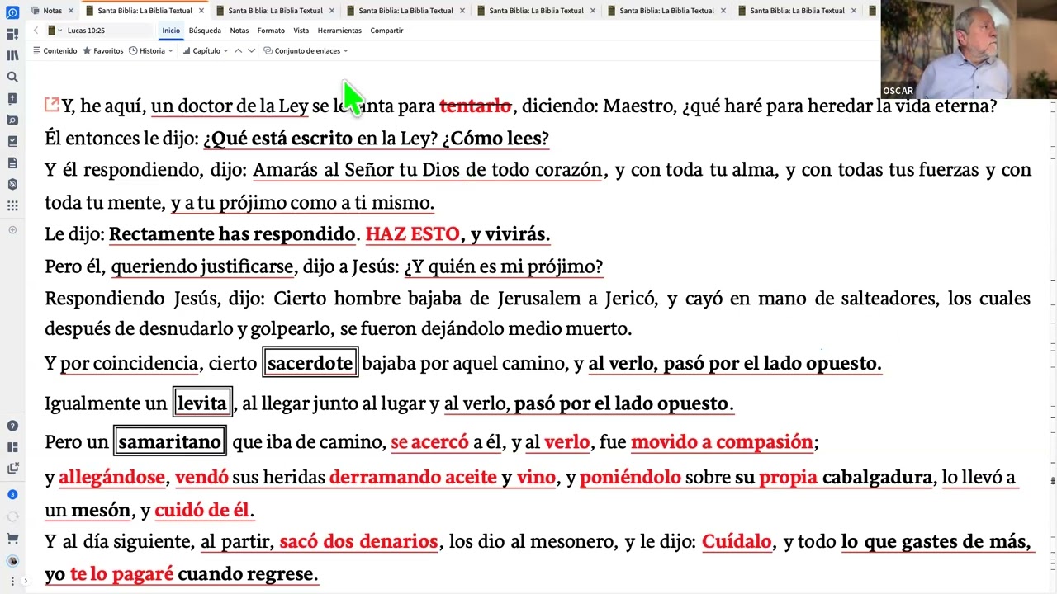The width and height of the screenshot is (1057, 594).
Task: Click the struck-through word "tentarlo"
Action: pos(475,106)
